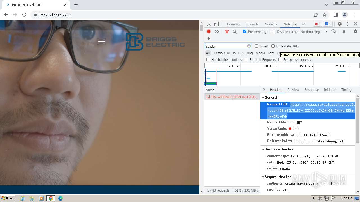The width and height of the screenshot is (360, 202).
Task: Close the request details pane
Action: pos(264,90)
